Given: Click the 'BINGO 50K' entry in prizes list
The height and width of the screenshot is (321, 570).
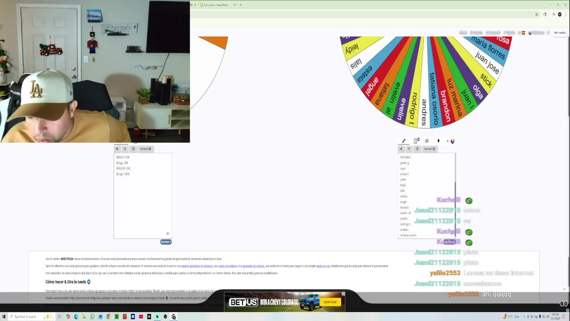Looking at the screenshot, I should tap(123, 157).
